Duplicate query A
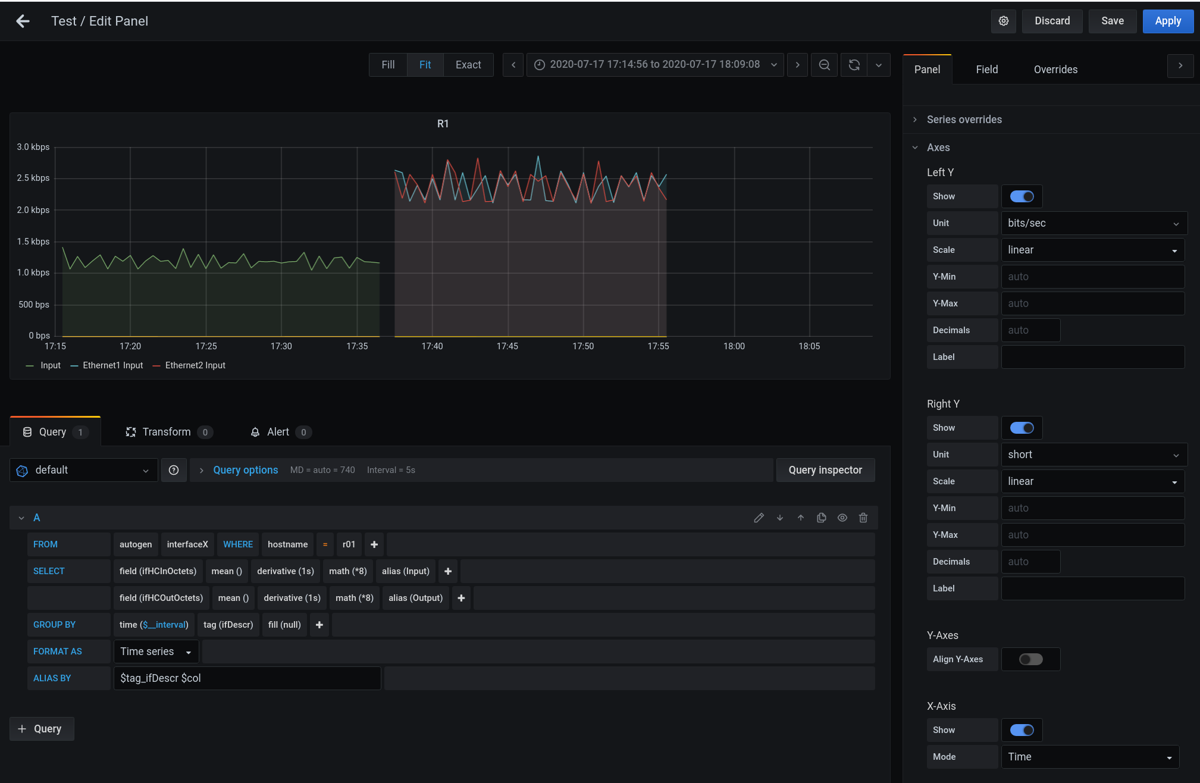1200x783 pixels. coord(822,518)
